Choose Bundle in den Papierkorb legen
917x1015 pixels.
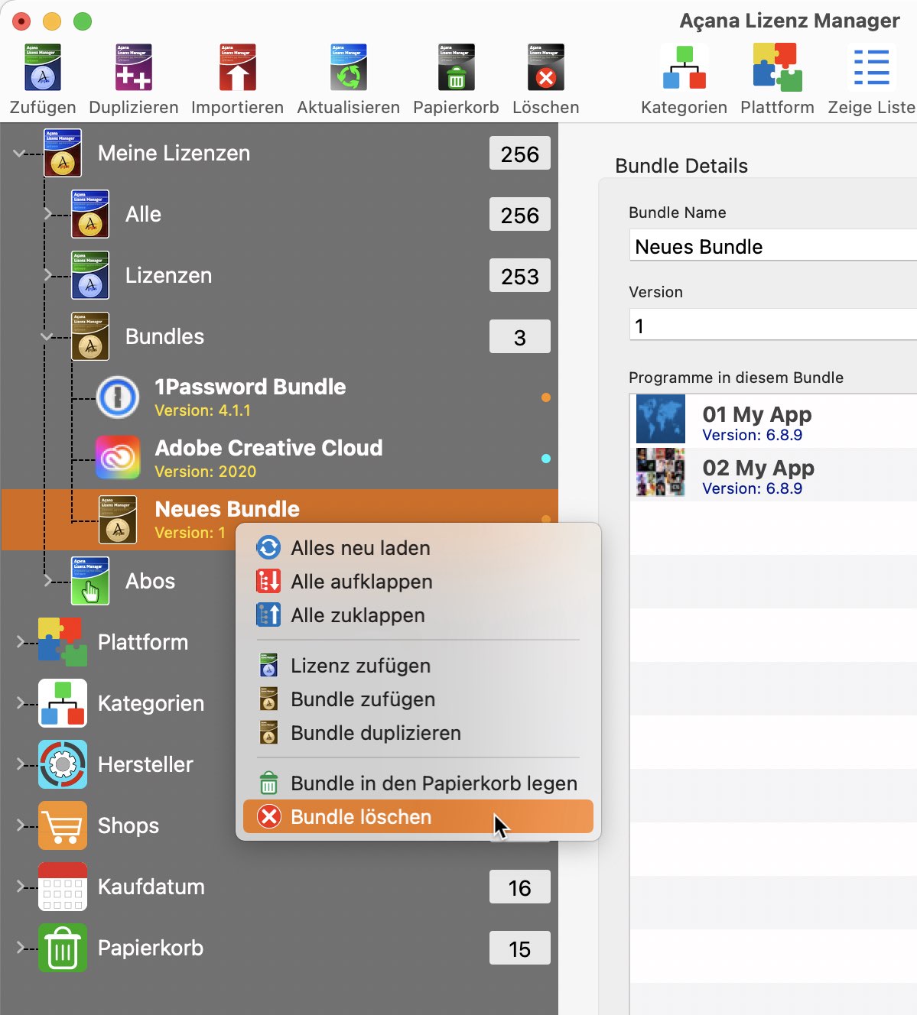click(x=418, y=783)
